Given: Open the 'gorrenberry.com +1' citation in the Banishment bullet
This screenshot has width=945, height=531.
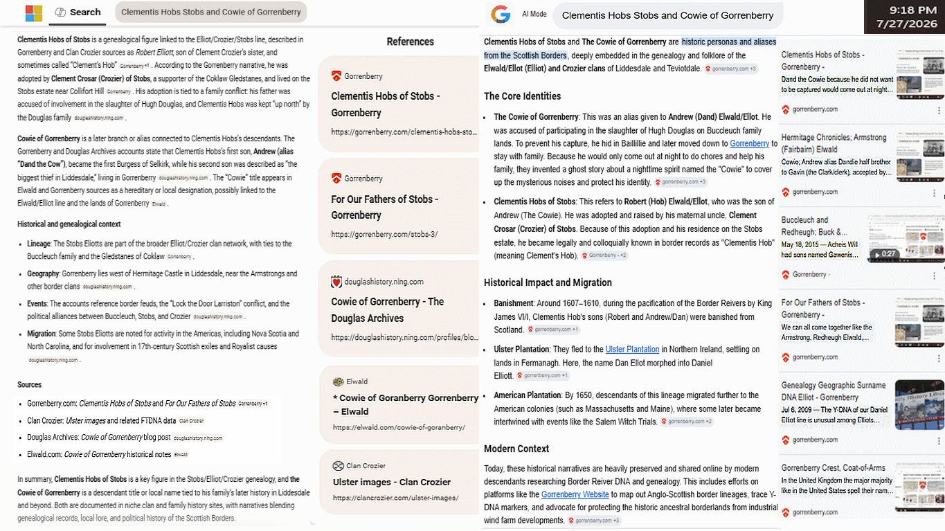Looking at the screenshot, I should 554,330.
